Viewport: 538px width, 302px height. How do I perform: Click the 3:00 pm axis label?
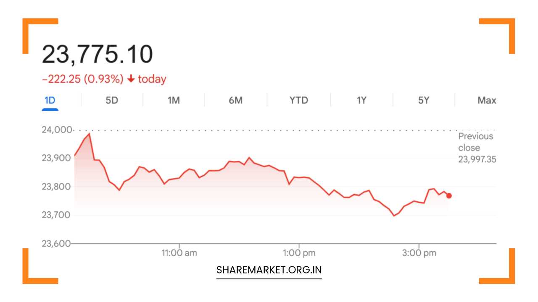pyautogui.click(x=419, y=253)
